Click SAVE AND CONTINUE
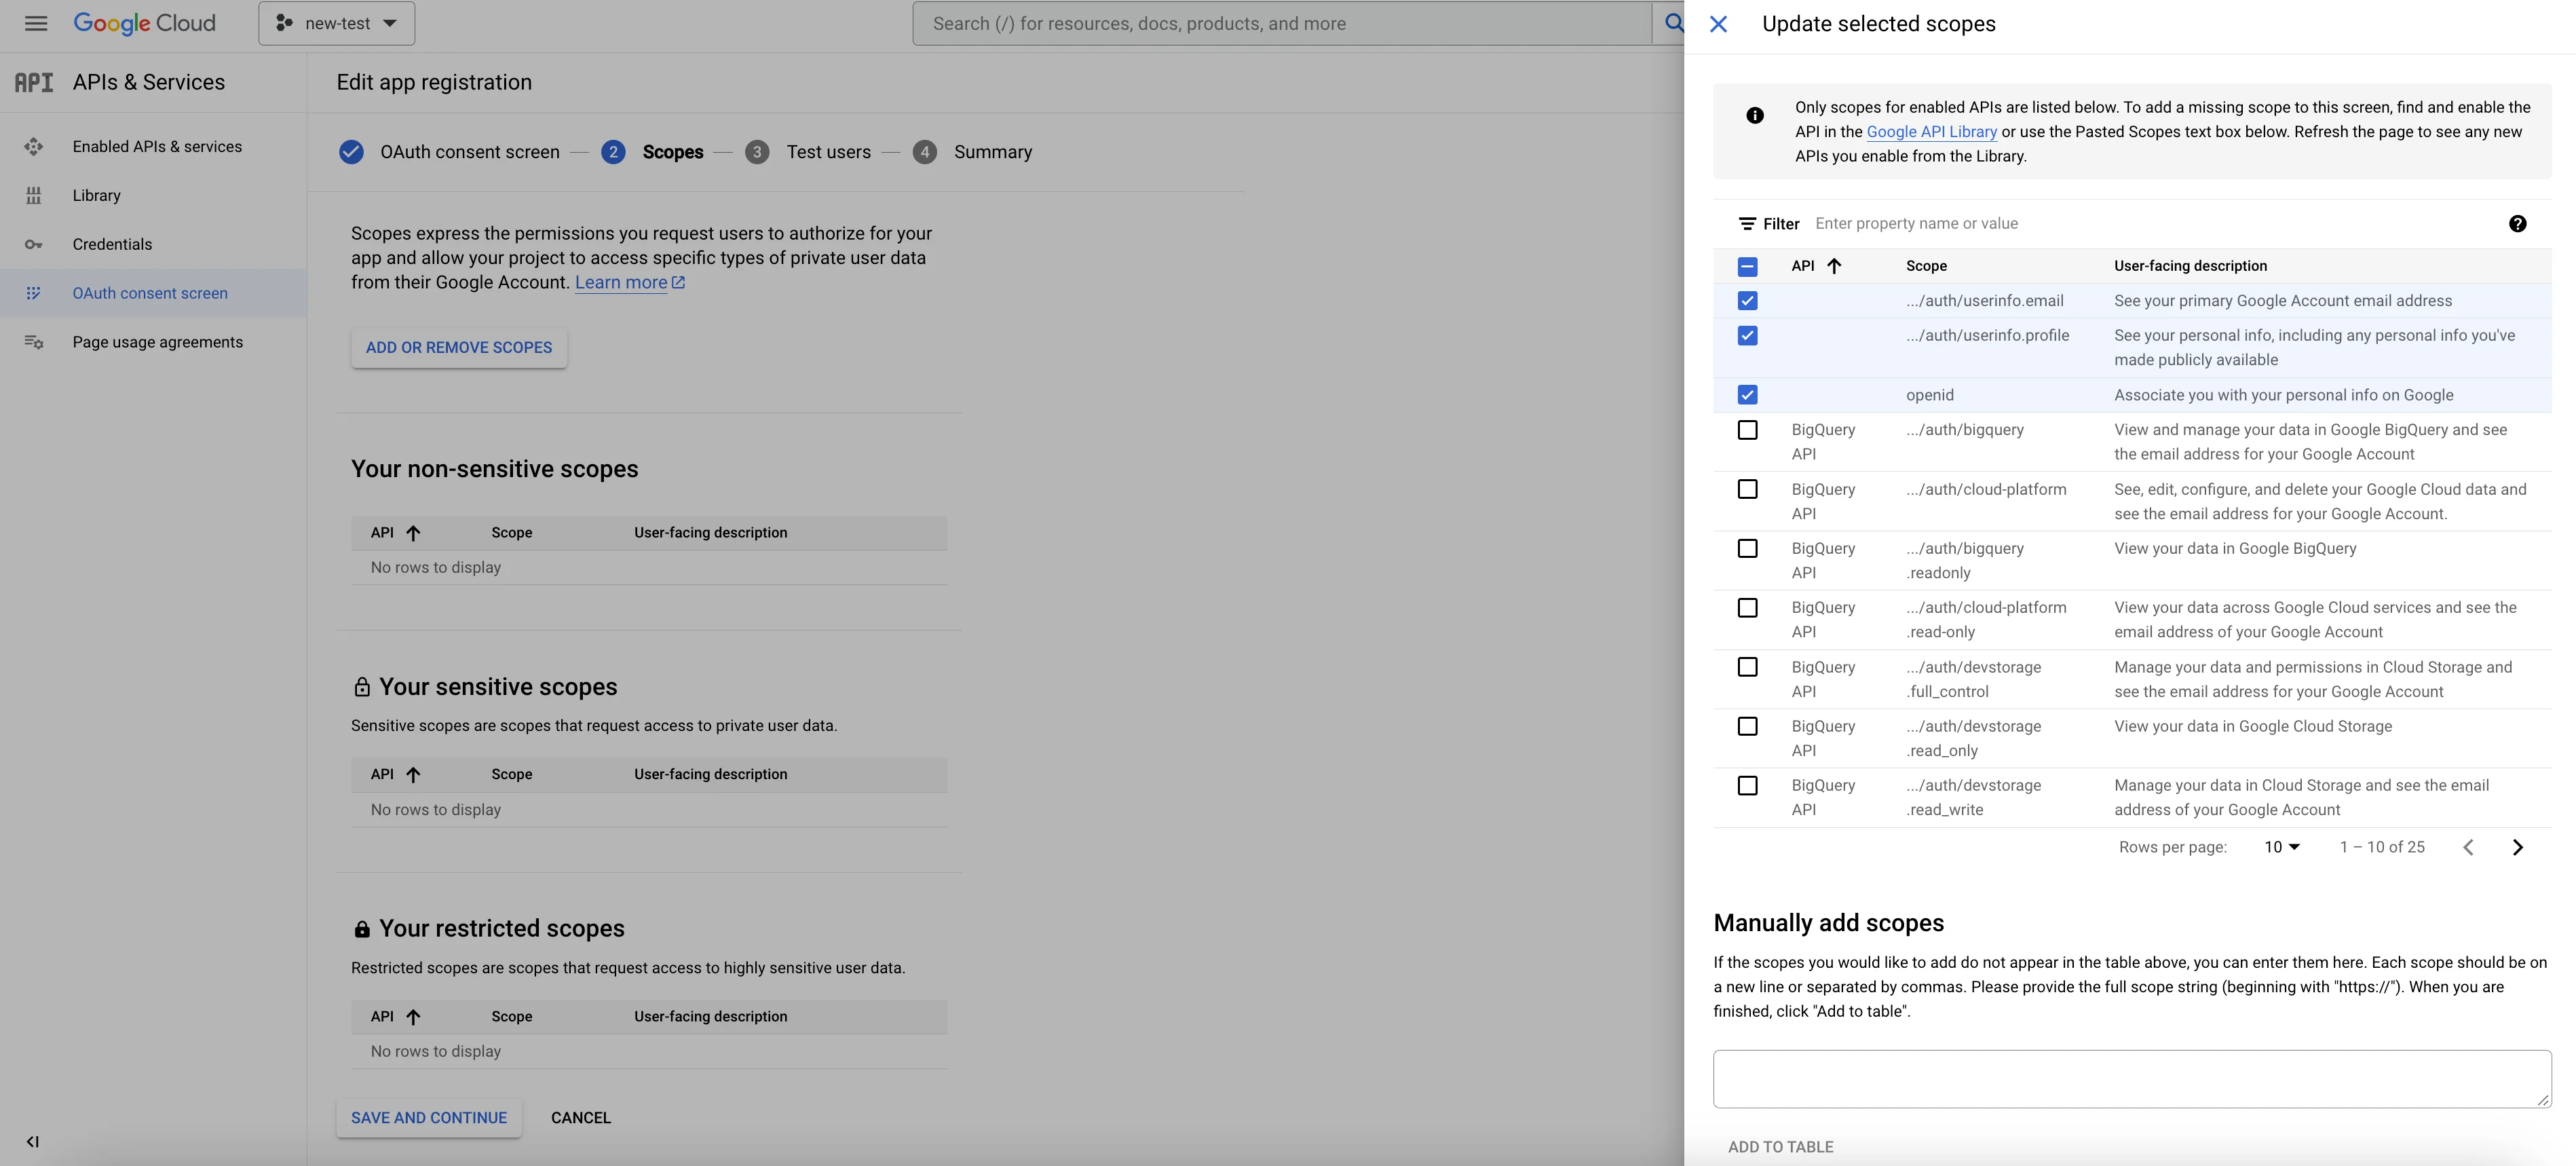Image resolution: width=2576 pixels, height=1166 pixels. [428, 1117]
